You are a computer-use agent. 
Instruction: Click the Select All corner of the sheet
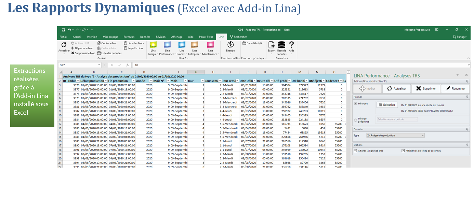[x=60, y=72]
